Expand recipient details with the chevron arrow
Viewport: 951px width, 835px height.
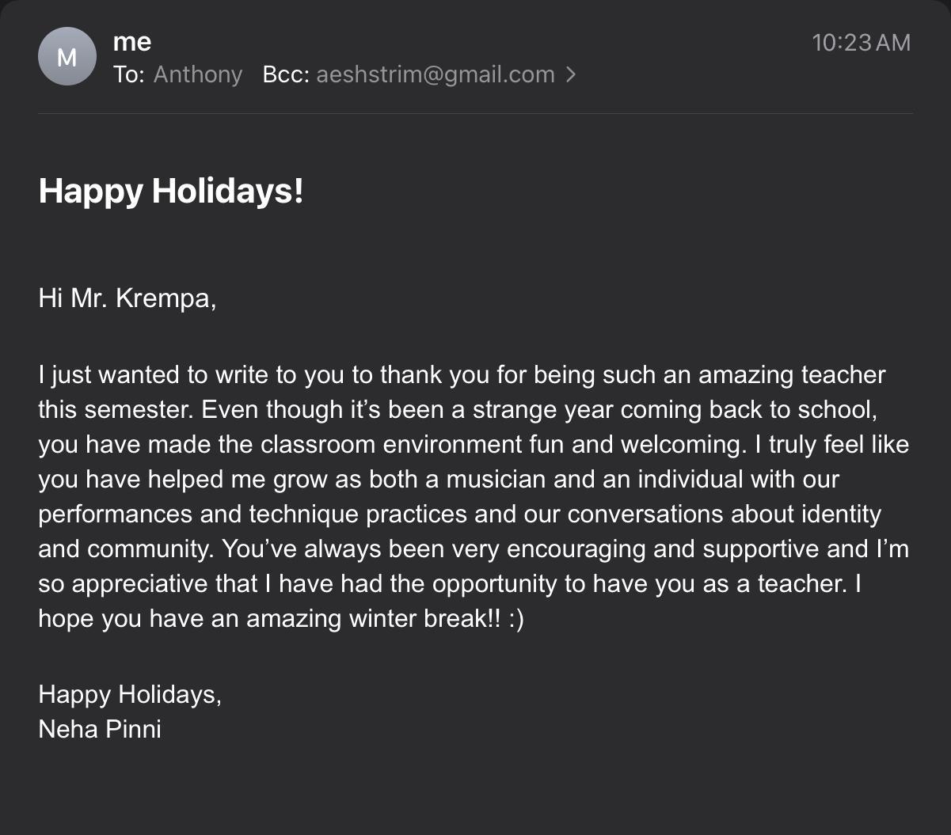571,74
